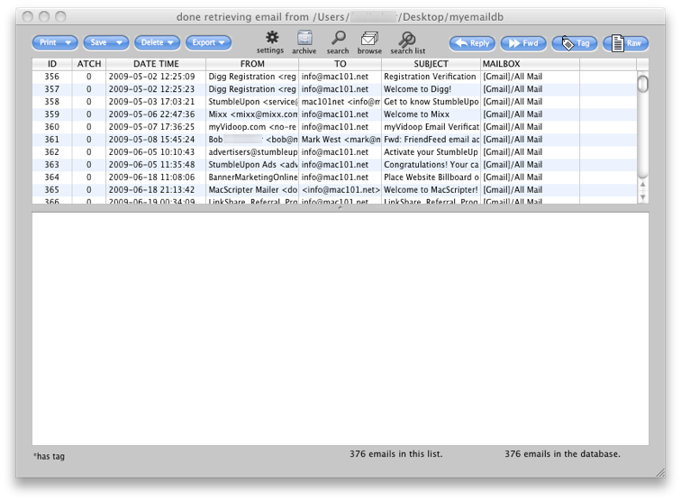This screenshot has height=501, width=681.
Task: Click the Tag button
Action: [575, 43]
